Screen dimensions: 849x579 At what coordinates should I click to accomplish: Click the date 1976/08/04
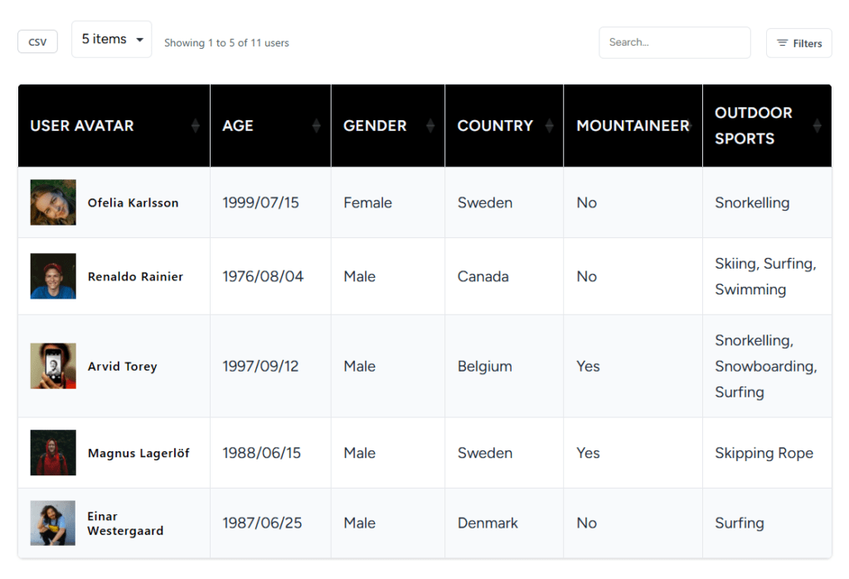(x=263, y=276)
